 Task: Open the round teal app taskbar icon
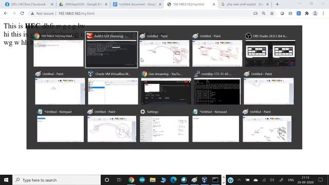pos(184,180)
